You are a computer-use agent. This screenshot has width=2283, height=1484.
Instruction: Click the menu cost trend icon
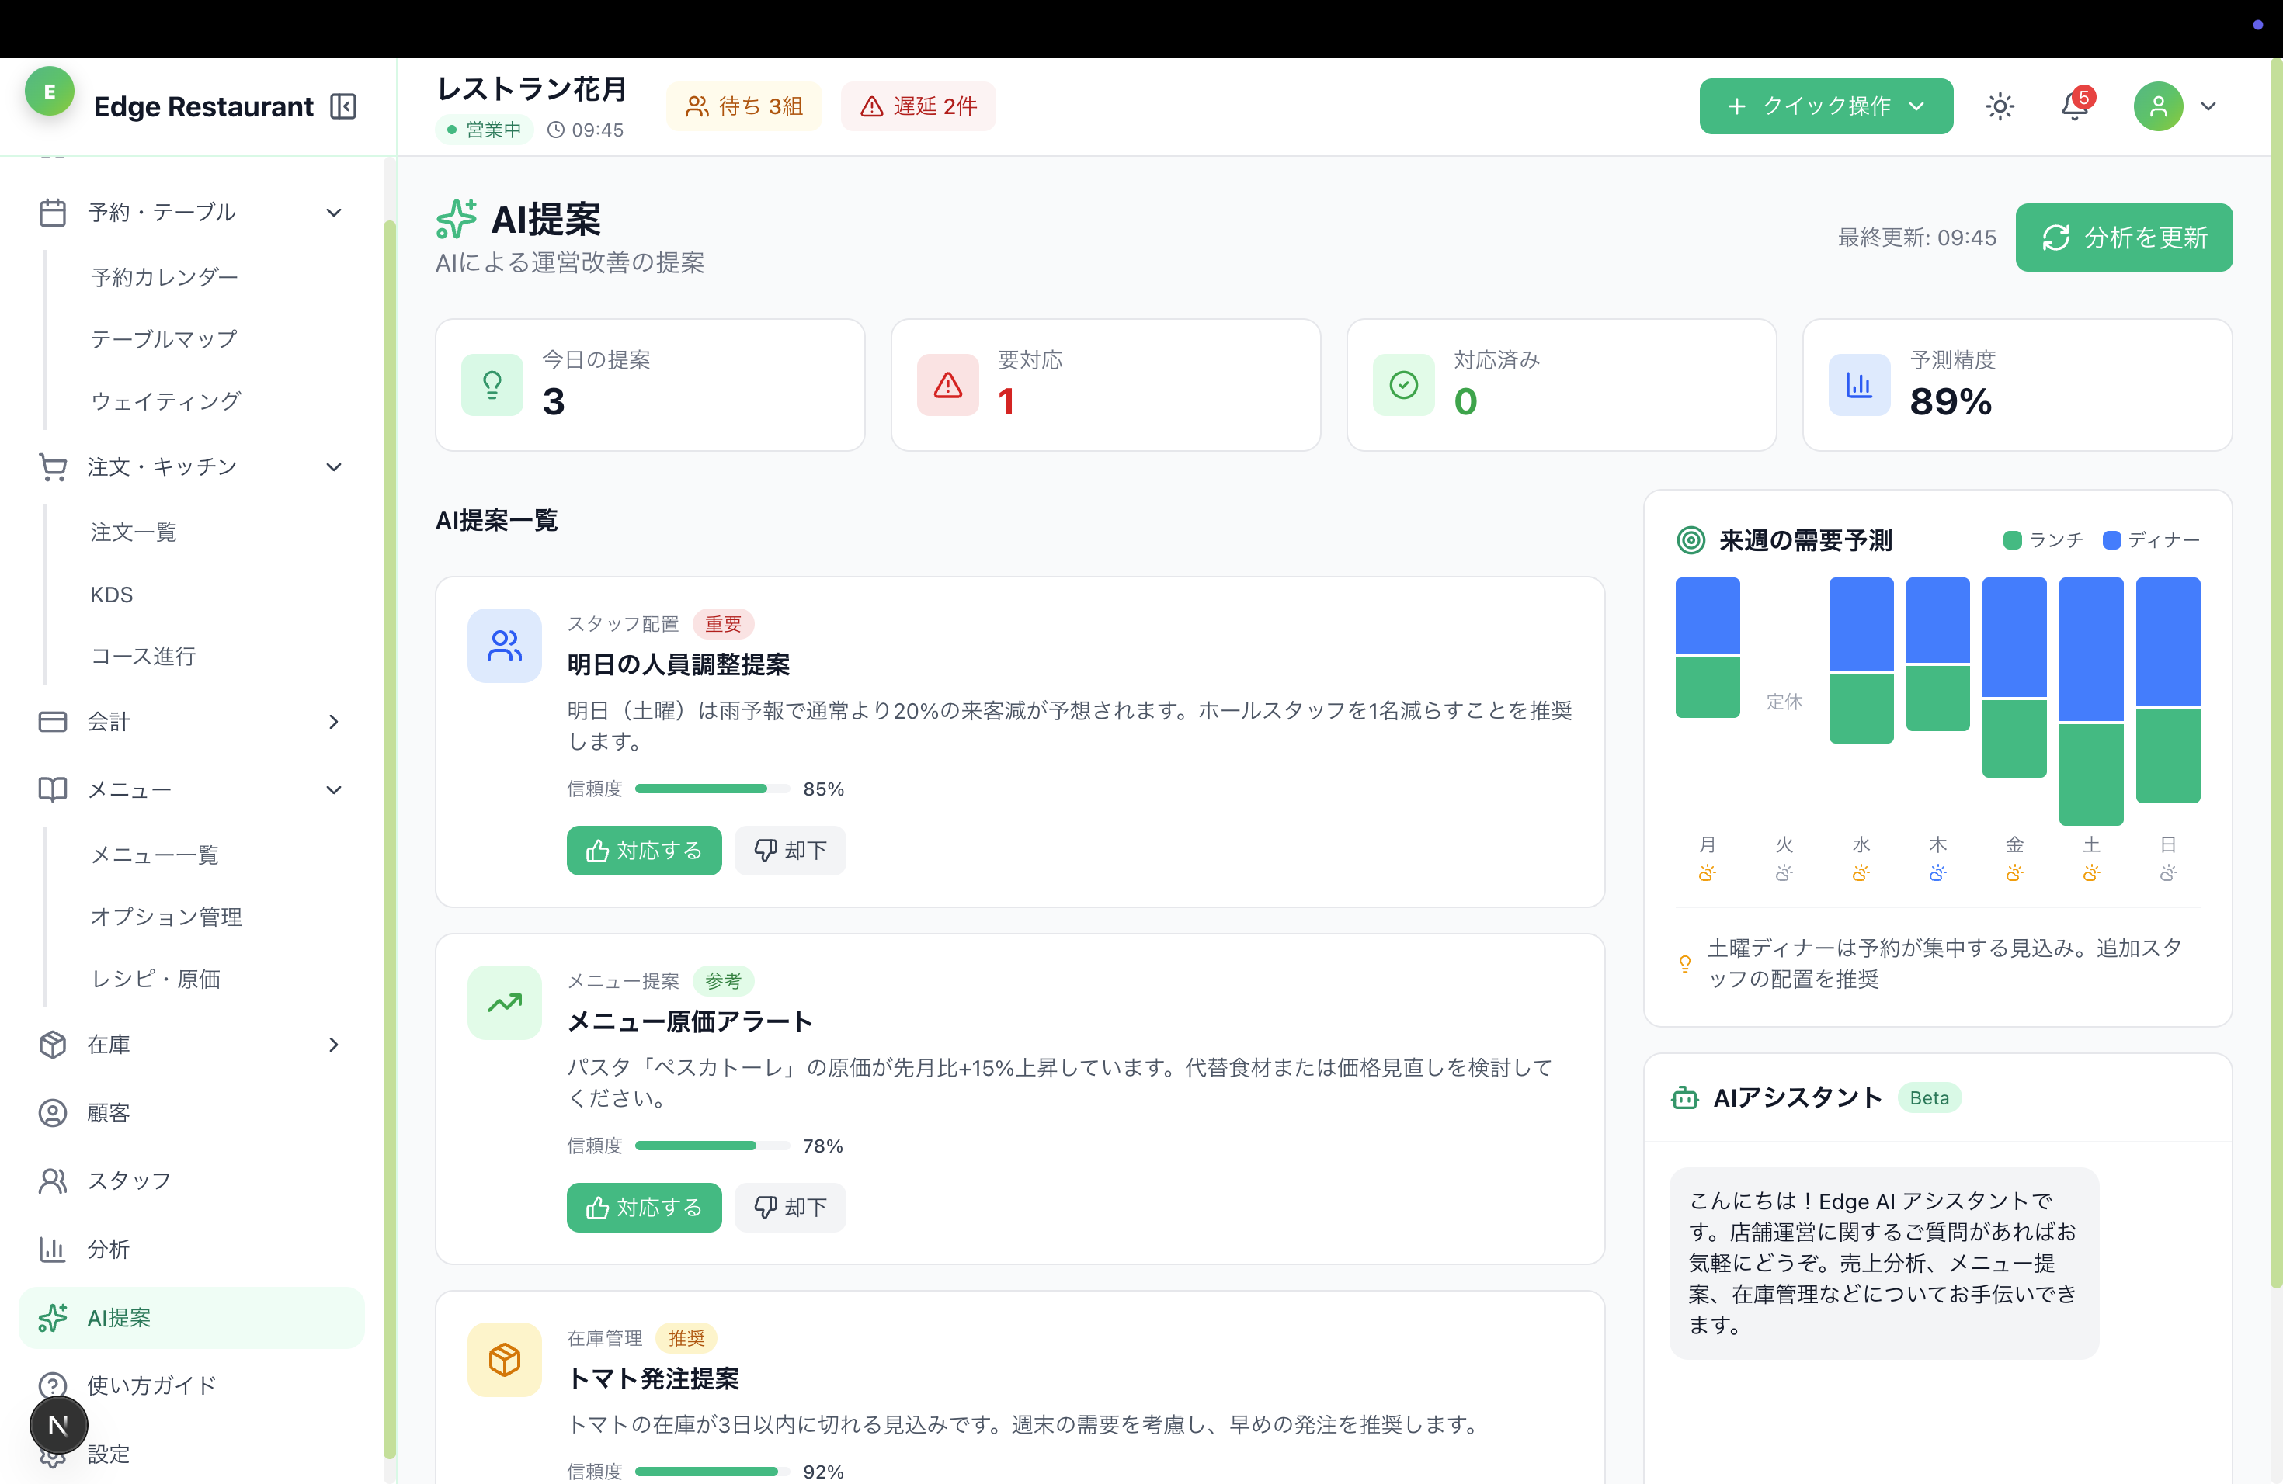tap(505, 1003)
